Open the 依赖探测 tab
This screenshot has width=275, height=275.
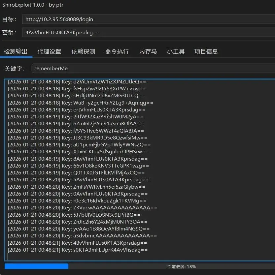(83, 51)
